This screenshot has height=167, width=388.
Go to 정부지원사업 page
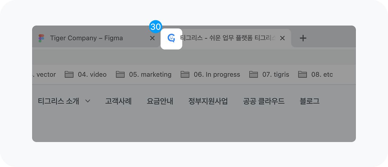pos(208,101)
